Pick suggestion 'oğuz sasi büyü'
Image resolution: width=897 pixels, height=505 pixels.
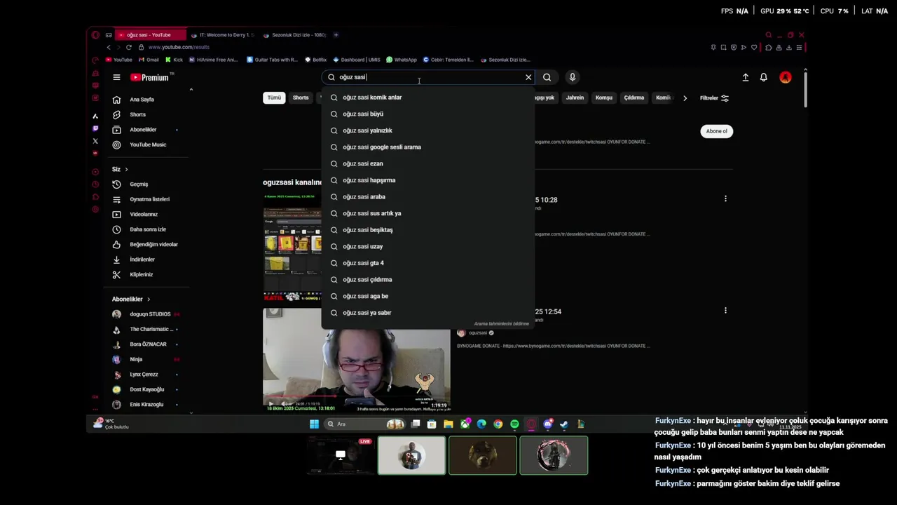click(x=427, y=114)
